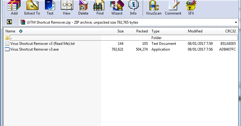Sort by Packed column header
This screenshot has width=241, height=126.
tap(137, 31)
